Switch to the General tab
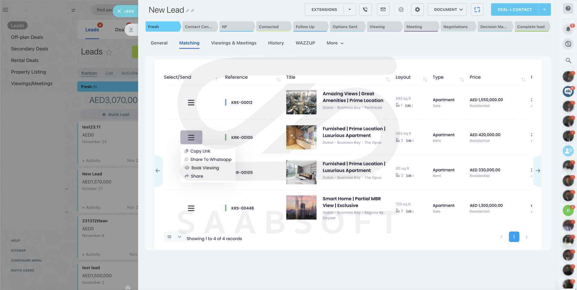Screen dimensions: 577x290 coord(159,43)
